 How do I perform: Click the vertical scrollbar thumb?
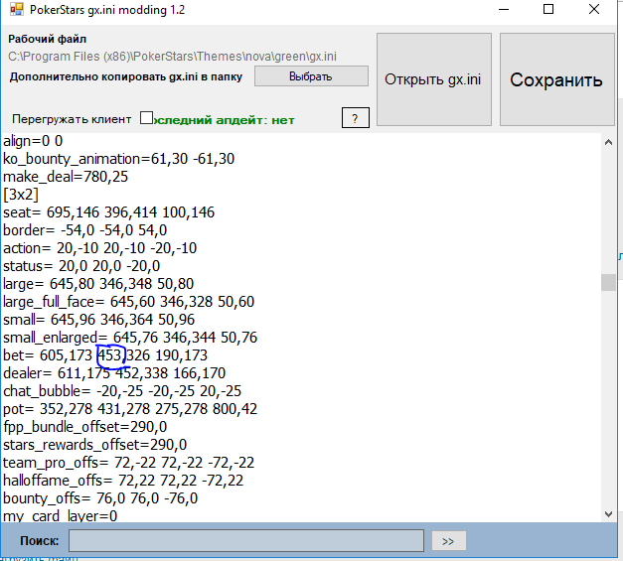click(x=608, y=282)
